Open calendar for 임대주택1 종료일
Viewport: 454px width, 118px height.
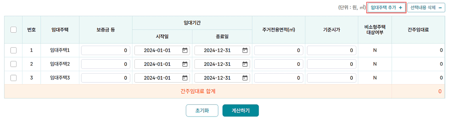click(x=245, y=50)
